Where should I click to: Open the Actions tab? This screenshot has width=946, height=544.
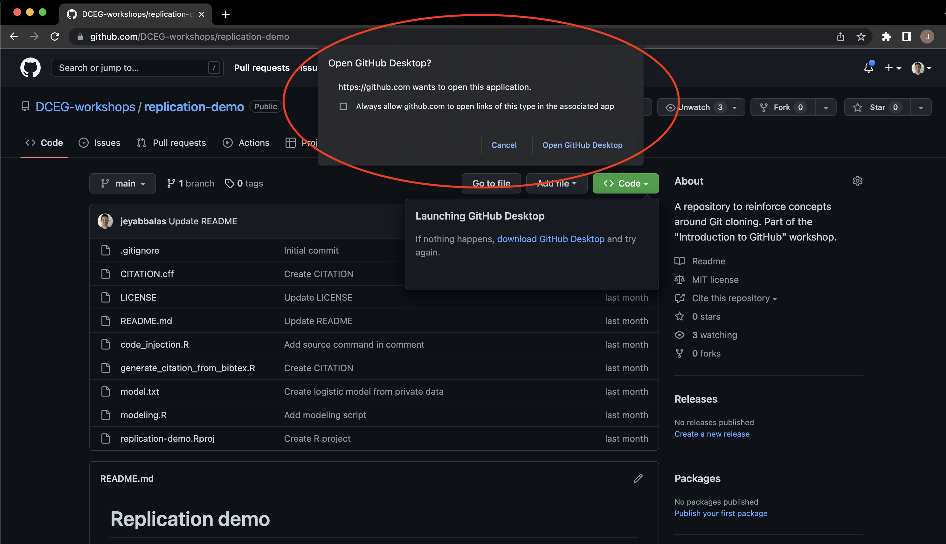click(x=246, y=143)
